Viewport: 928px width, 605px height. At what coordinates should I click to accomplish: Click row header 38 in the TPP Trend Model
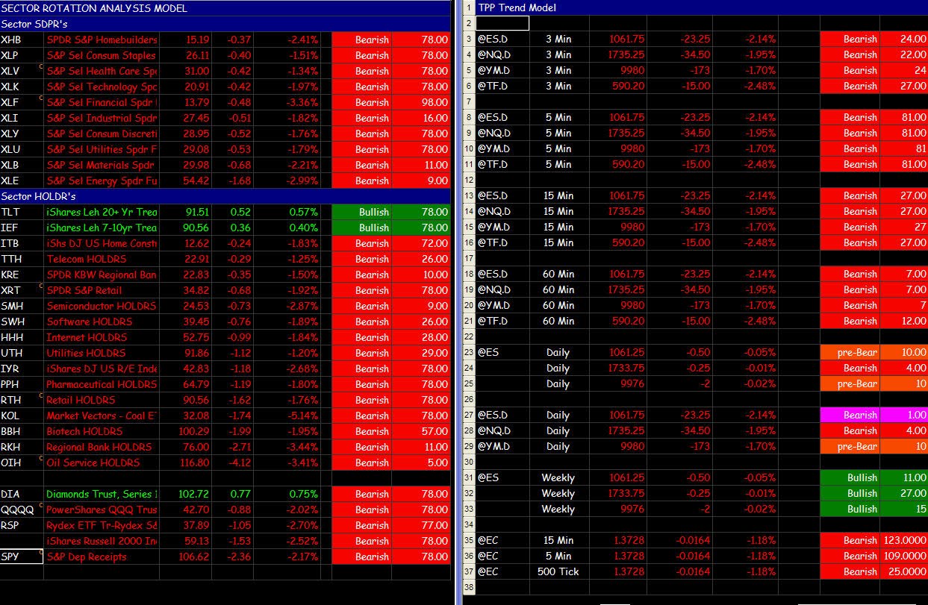coord(469,587)
